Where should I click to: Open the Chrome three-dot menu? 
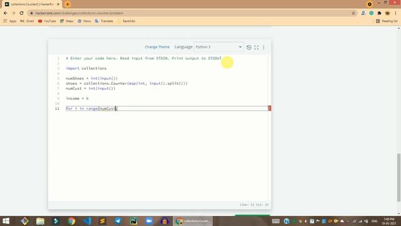tap(395, 13)
